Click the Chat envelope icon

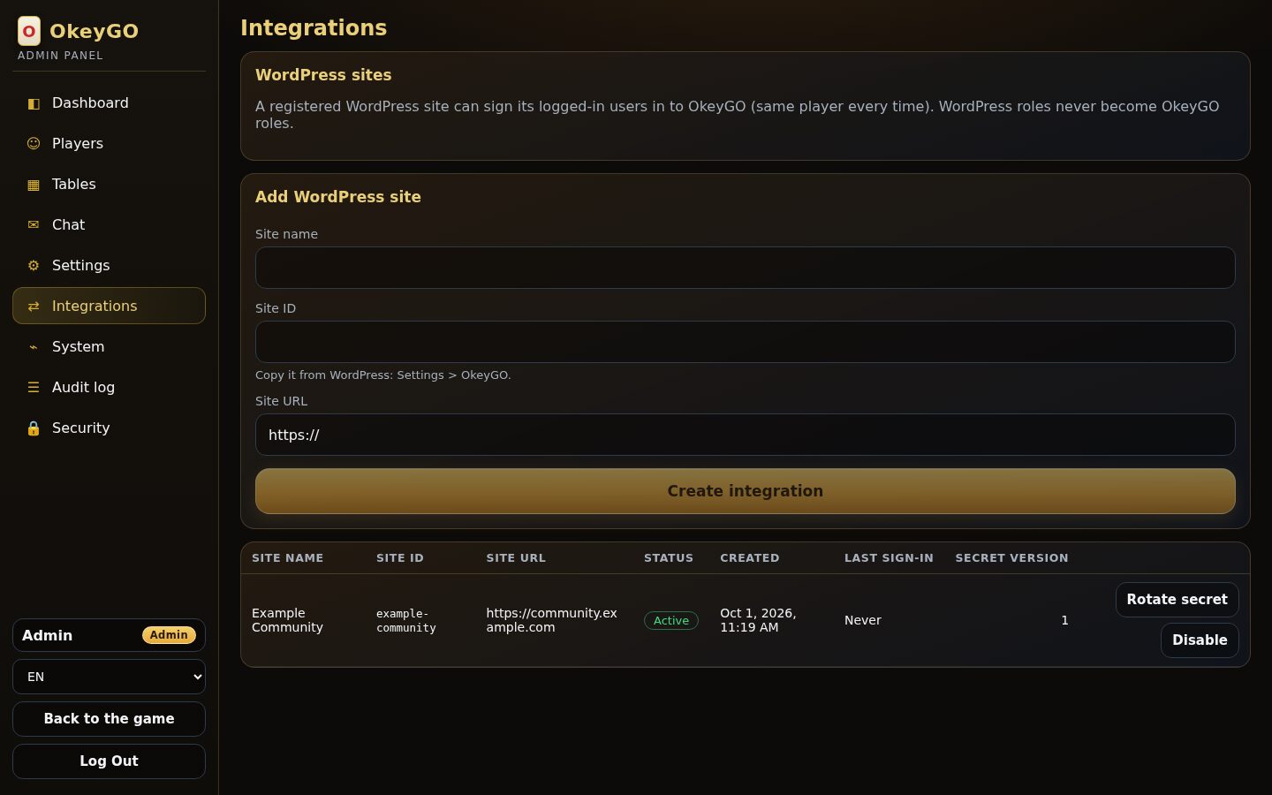(x=34, y=225)
